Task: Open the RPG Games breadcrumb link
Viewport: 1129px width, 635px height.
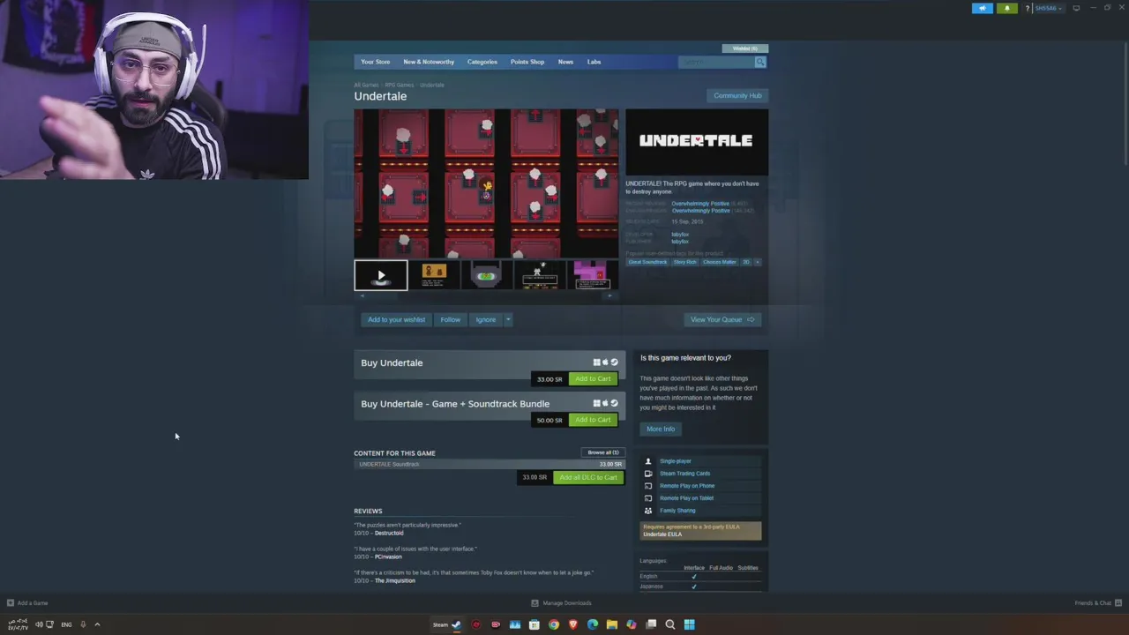Action: click(399, 85)
